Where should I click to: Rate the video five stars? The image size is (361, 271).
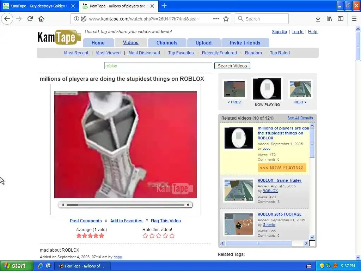tap(172, 235)
